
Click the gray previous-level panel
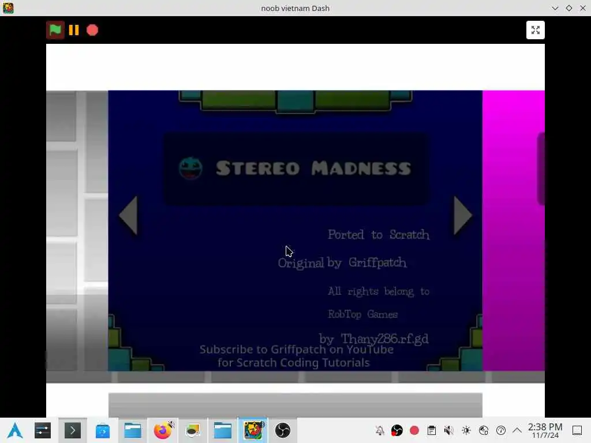pos(77,231)
